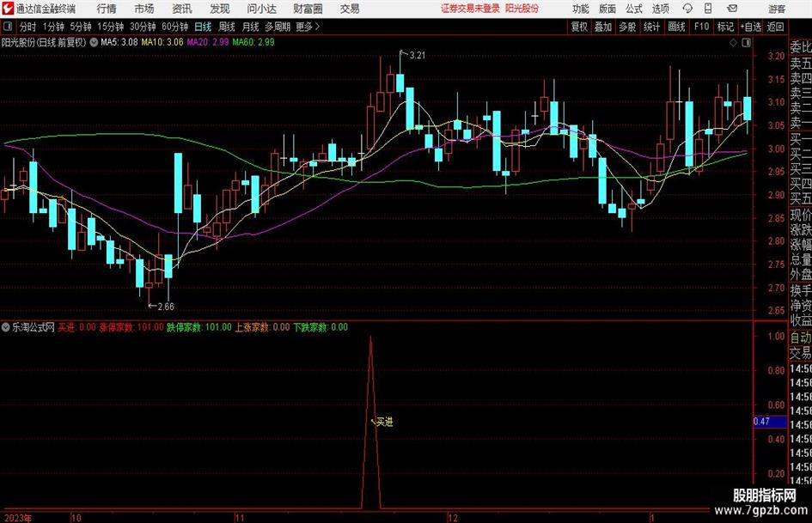Click the 涨停家数: 101.00 value
The width and height of the screenshot is (812, 523).
coord(131,327)
